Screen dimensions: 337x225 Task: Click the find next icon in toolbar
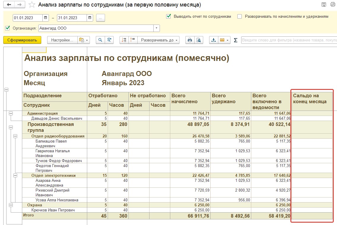coord(109,40)
